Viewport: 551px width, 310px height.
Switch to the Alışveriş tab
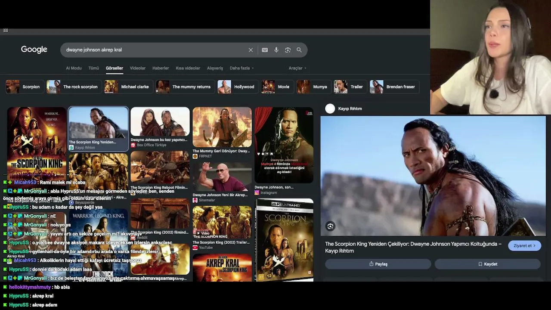pos(215,68)
